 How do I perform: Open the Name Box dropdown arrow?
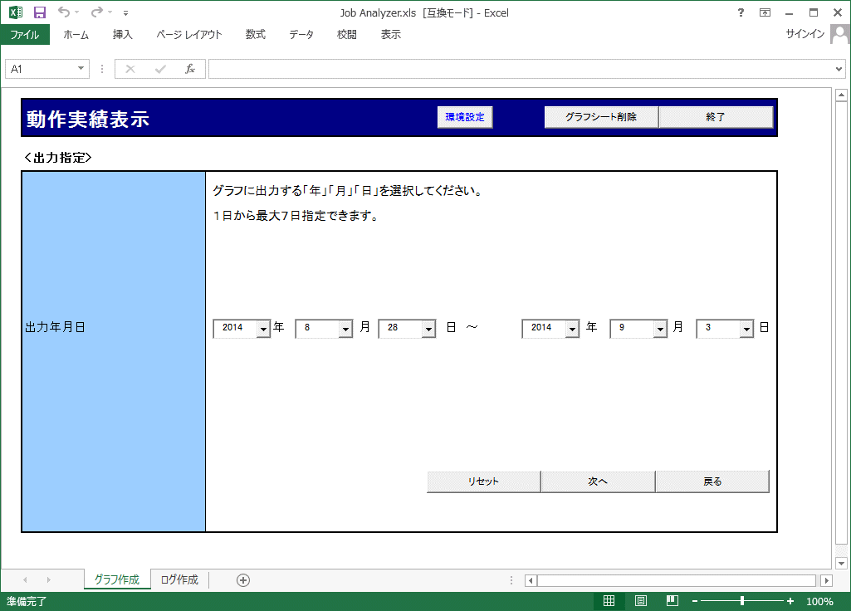pos(81,69)
